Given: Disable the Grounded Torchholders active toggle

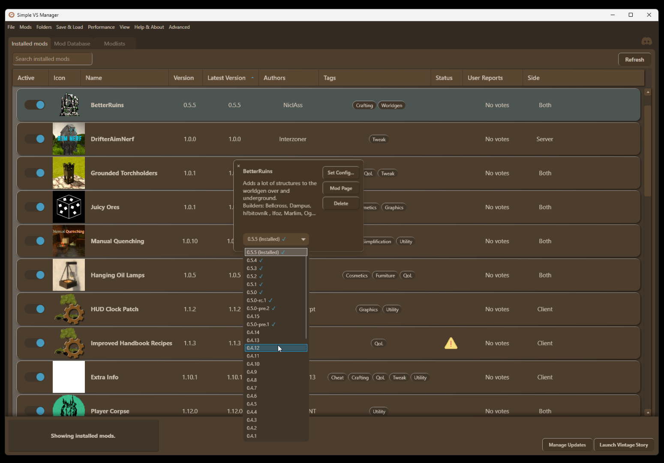Looking at the screenshot, I should click(x=35, y=173).
